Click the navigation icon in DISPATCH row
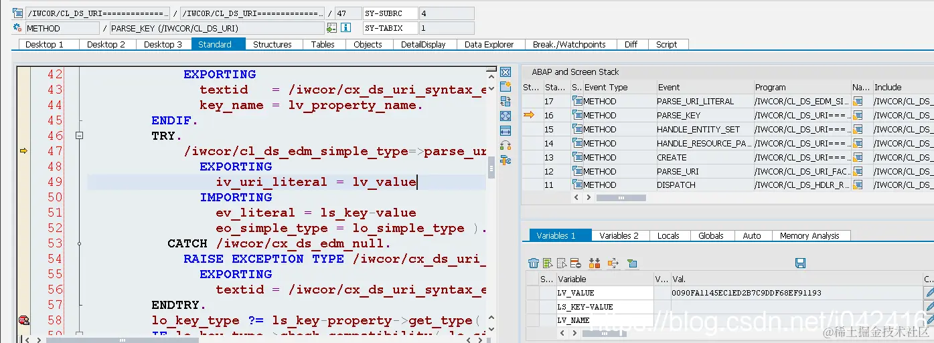The height and width of the screenshot is (343, 934). tap(858, 185)
